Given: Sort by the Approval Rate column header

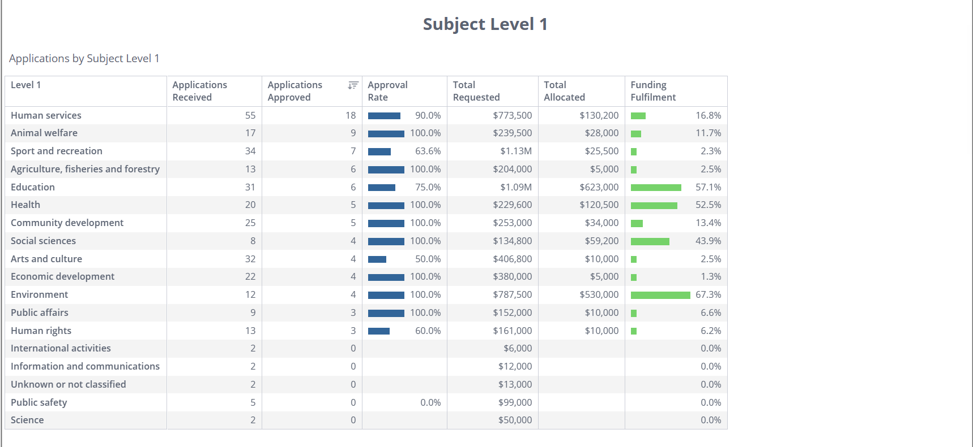Looking at the screenshot, I should pos(387,91).
